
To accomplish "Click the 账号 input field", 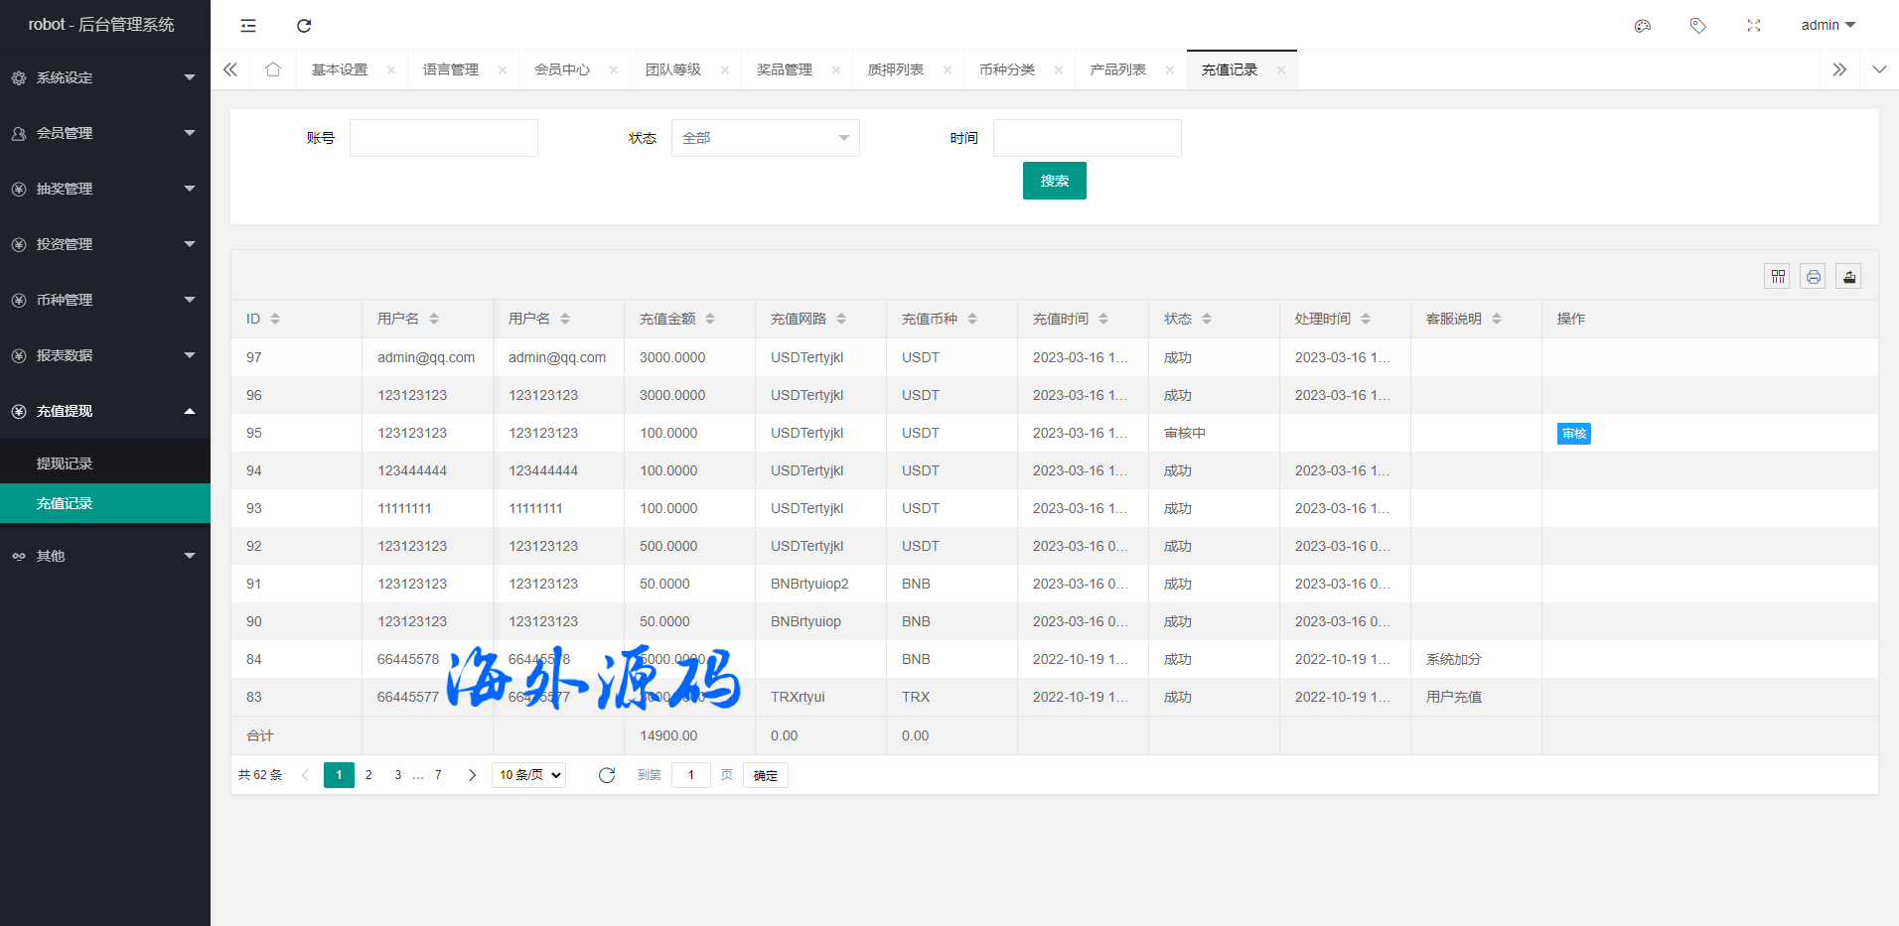I will point(443,138).
